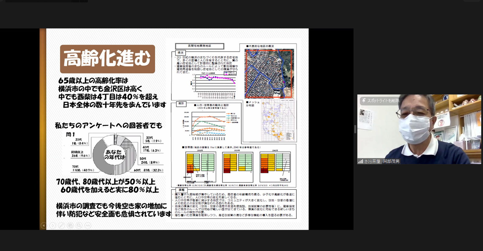Open the pen and laser pointer tools
Viewport: 483px width, 251px height.
[x=61, y=226]
